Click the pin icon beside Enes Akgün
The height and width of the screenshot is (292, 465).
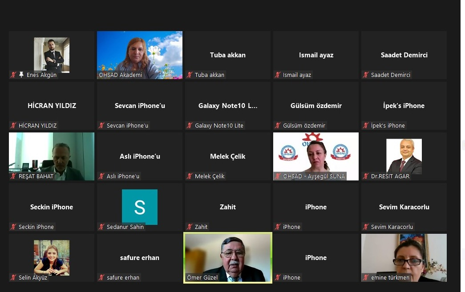21,75
